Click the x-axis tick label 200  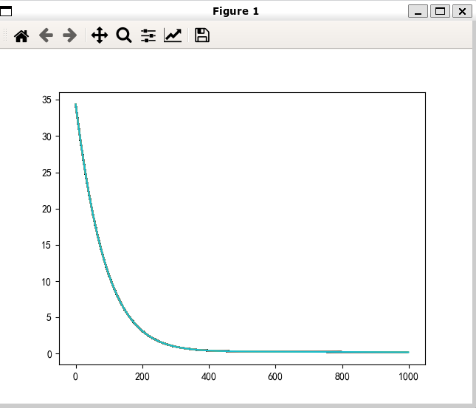(x=142, y=377)
